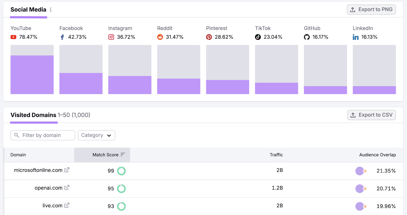Click the YouTube bar in chart

[x=32, y=75]
